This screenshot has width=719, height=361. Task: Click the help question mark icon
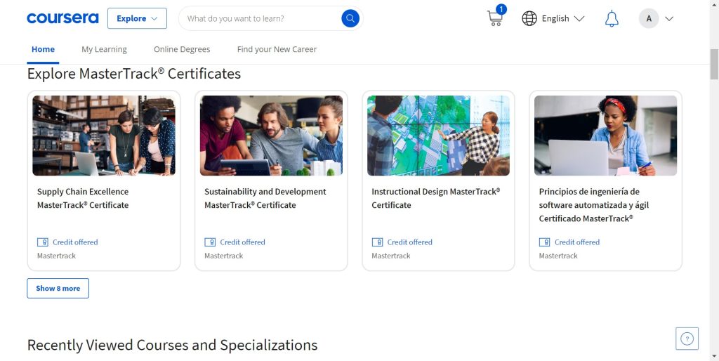click(x=687, y=339)
